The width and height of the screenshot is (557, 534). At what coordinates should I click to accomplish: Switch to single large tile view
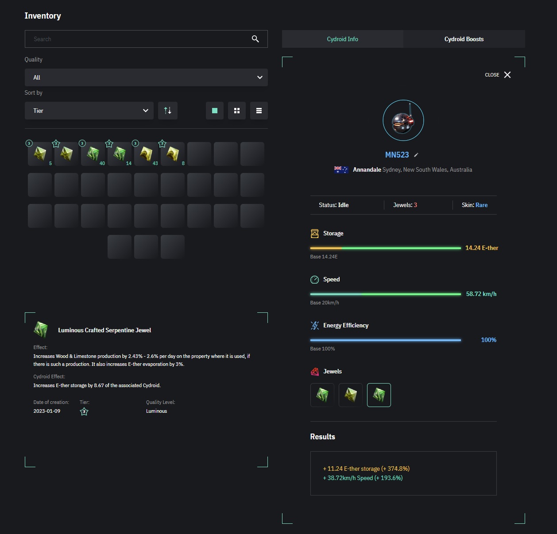click(215, 111)
